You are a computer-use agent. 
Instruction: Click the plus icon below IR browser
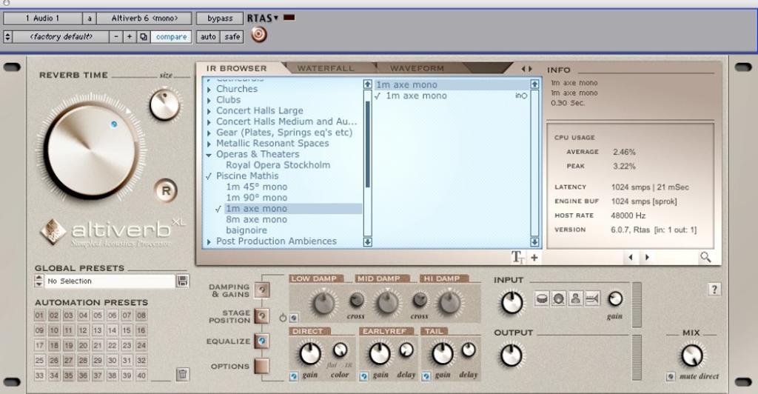[534, 258]
